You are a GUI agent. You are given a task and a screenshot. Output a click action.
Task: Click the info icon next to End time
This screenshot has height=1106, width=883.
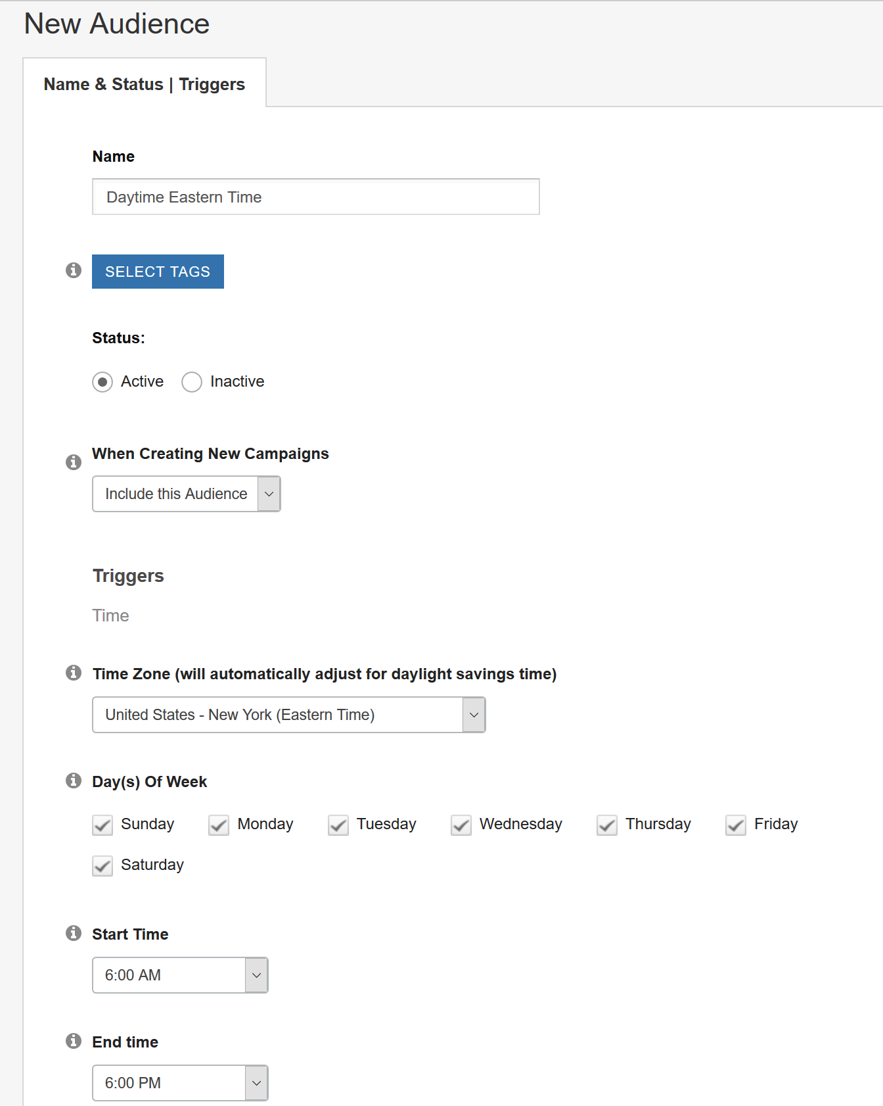(x=73, y=1041)
